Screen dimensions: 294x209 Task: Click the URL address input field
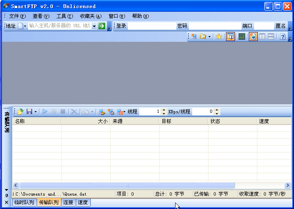click(x=59, y=26)
